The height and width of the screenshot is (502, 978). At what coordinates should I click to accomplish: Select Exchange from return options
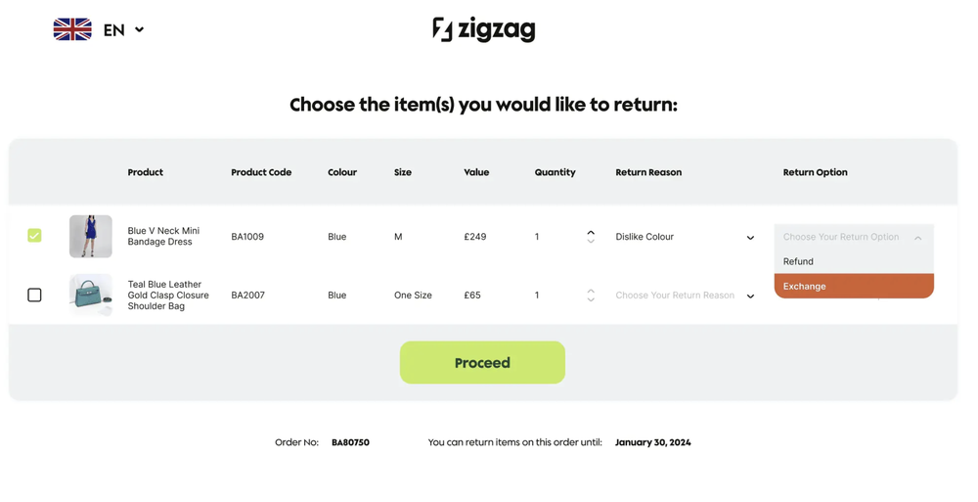click(x=854, y=286)
